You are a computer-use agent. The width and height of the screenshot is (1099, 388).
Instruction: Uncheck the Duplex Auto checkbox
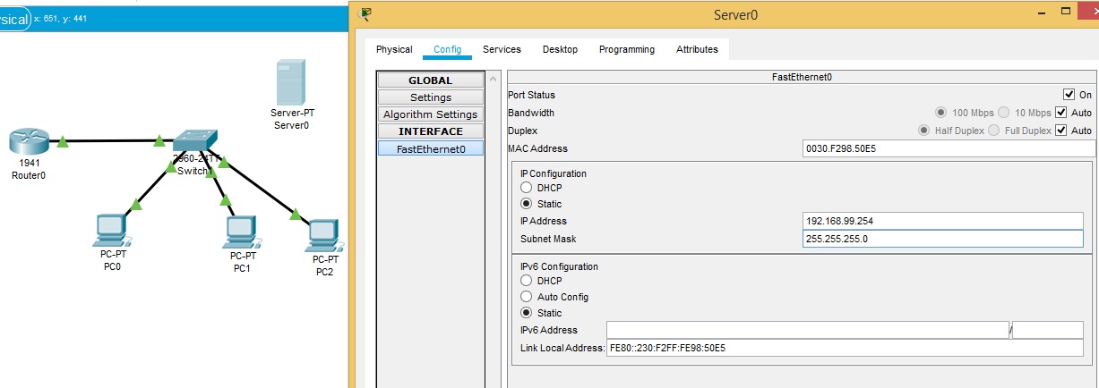tap(1060, 131)
